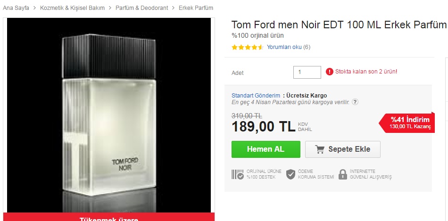Viewport: 448px width, 221px height.
Task: Read reviews via Yorumları oku link
Action: (x=284, y=47)
